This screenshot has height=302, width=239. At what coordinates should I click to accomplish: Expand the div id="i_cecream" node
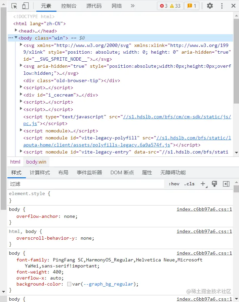point(21,94)
